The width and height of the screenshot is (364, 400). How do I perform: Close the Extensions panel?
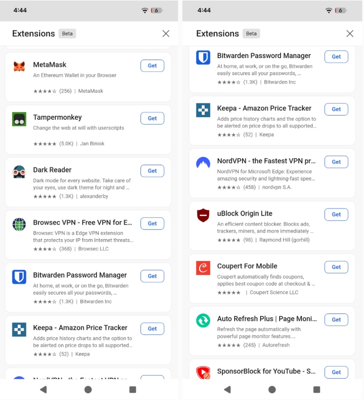[x=166, y=34]
